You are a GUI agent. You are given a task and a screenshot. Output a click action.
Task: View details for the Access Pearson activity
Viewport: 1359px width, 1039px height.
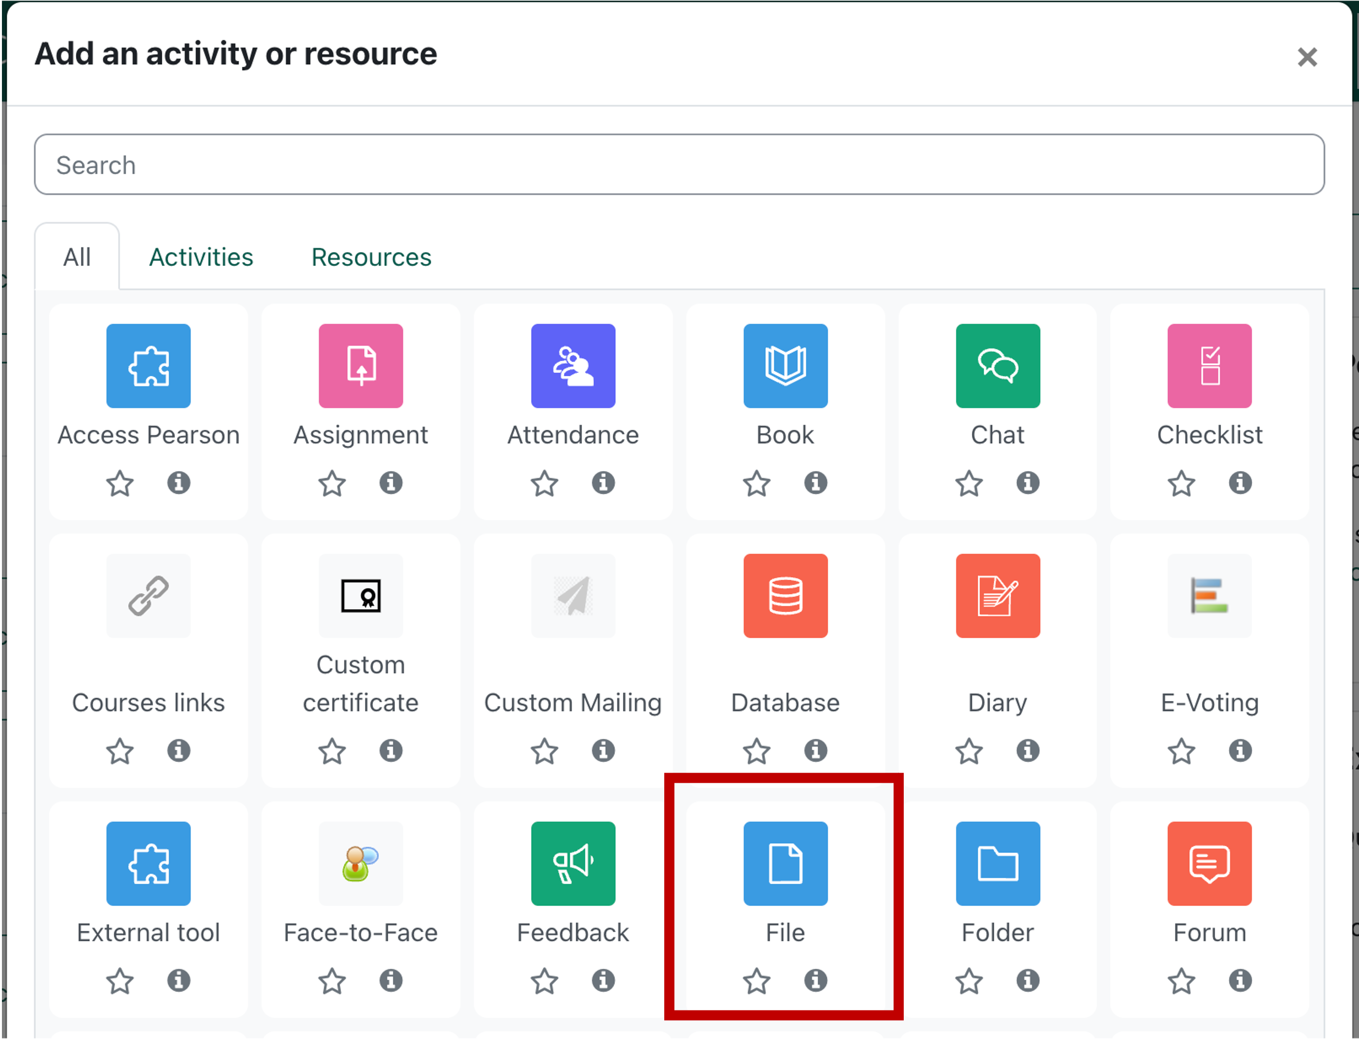coord(178,483)
